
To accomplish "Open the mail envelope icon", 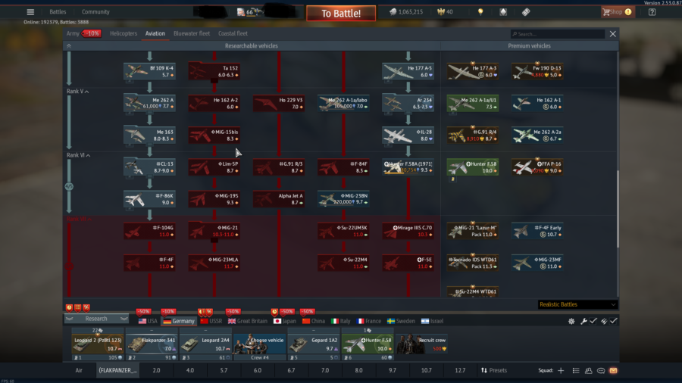I will pyautogui.click(x=613, y=371).
